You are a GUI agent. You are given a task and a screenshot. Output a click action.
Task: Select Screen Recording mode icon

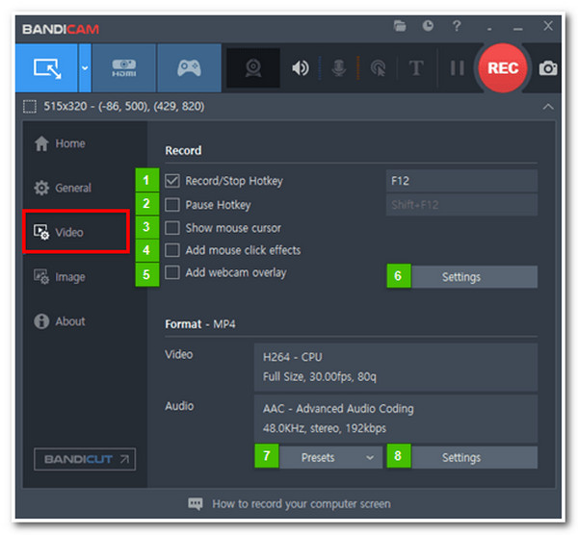pyautogui.click(x=46, y=68)
